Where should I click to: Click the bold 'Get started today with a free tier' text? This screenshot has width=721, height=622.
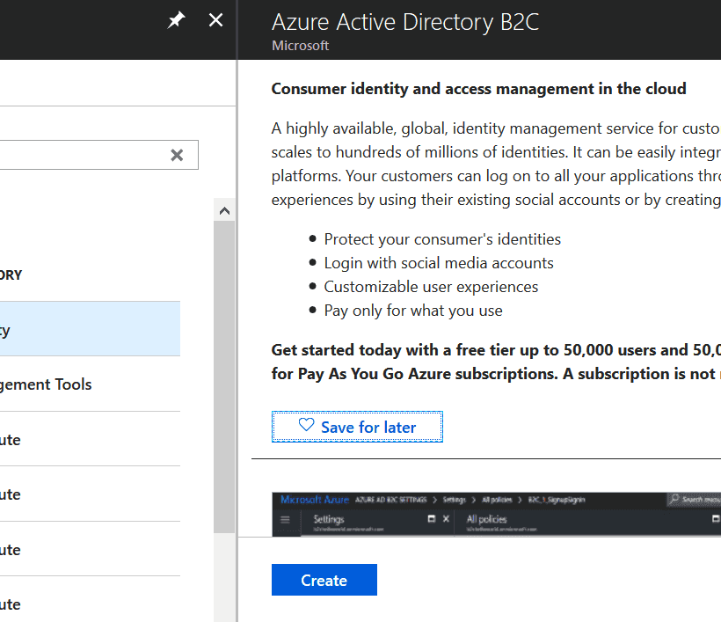click(x=496, y=362)
